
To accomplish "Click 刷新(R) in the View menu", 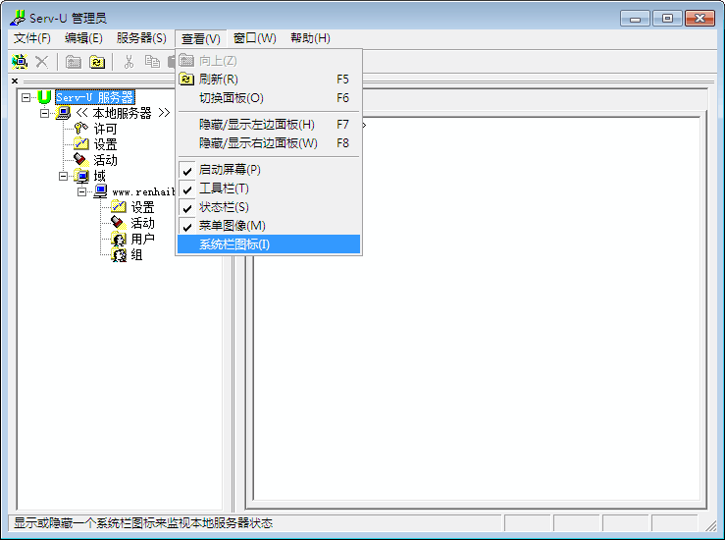I will pyautogui.click(x=218, y=79).
